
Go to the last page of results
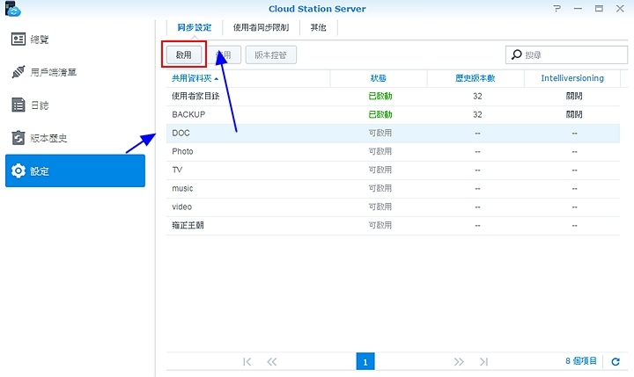[x=483, y=362]
